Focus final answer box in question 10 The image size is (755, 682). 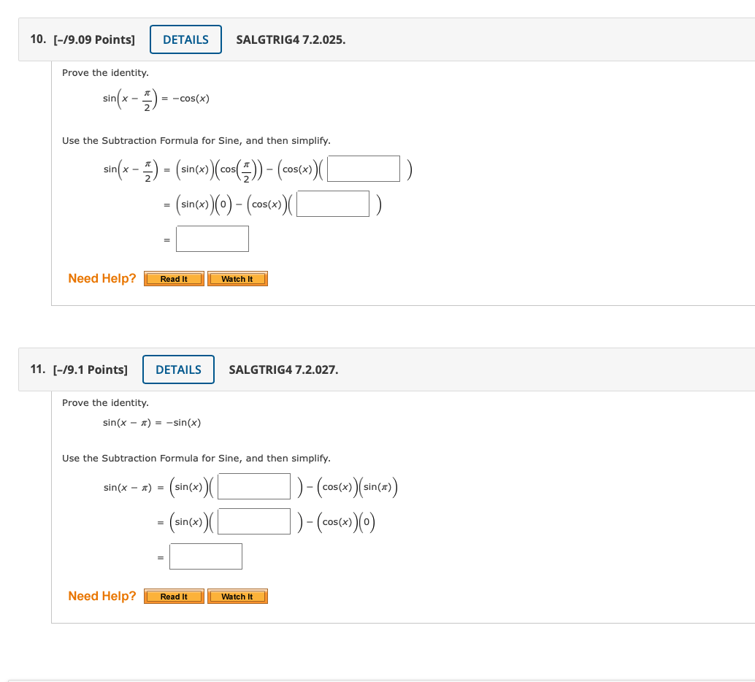(212, 239)
